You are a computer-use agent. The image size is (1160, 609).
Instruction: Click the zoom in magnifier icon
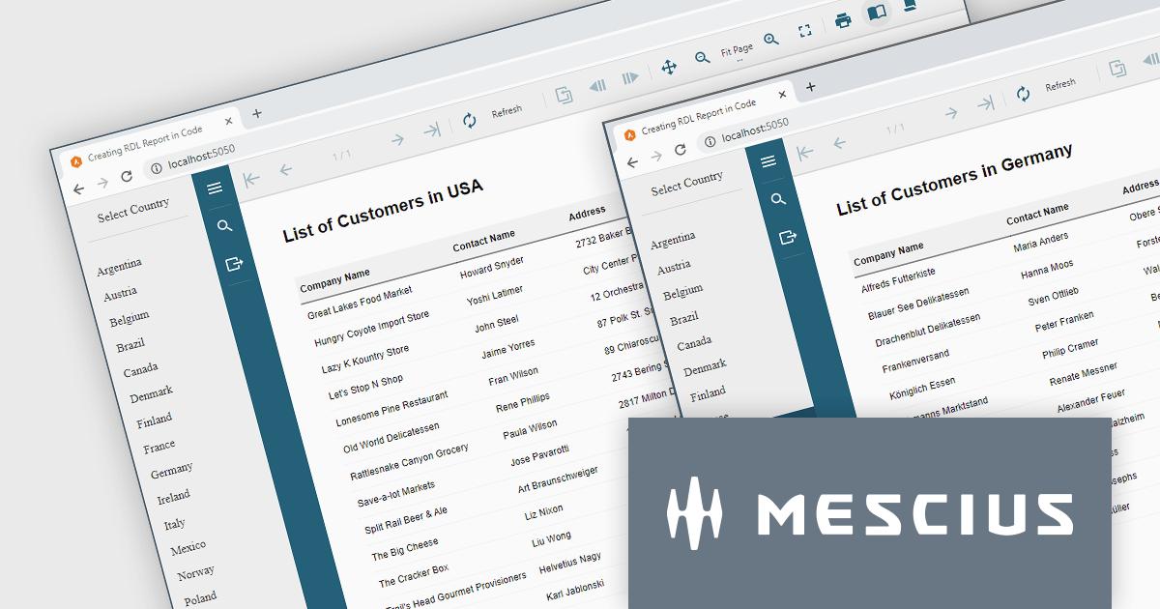pyautogui.click(x=770, y=40)
